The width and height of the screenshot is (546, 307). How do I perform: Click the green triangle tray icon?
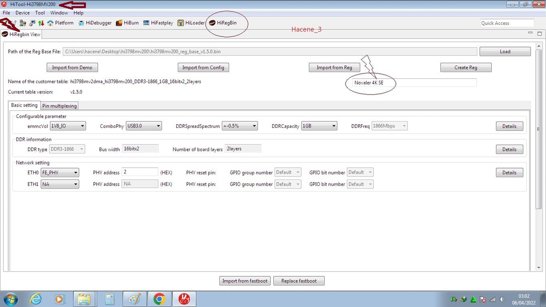pyautogui.click(x=473, y=299)
